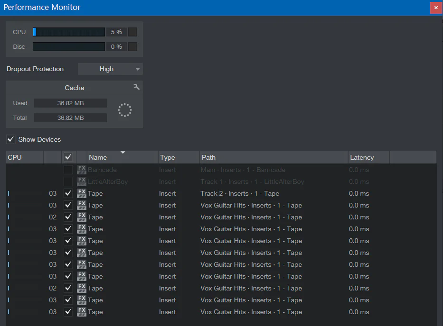Uncheck the Show Devices checkbox
443x326 pixels.
click(11, 139)
